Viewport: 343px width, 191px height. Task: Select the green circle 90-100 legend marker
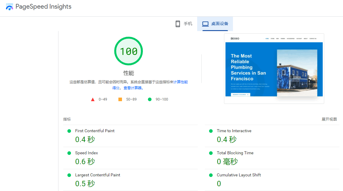click(149, 99)
